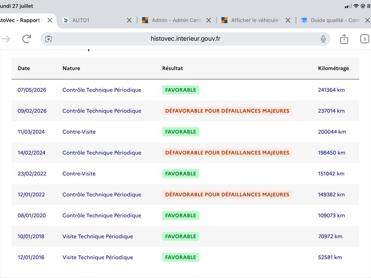Click the date 07/05/2026
Screen dimensions: 371x278
coord(32,90)
